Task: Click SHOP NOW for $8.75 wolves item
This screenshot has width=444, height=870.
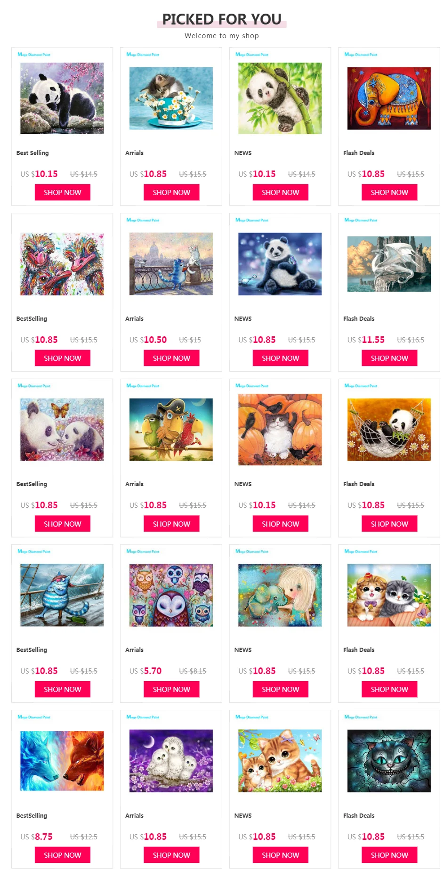Action: click(x=63, y=855)
